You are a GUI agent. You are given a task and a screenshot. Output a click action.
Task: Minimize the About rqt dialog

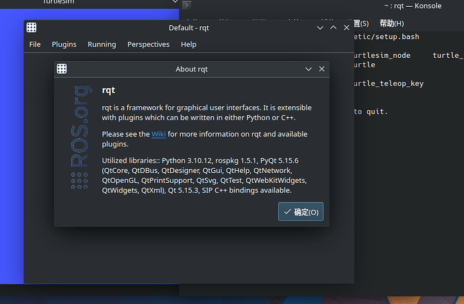tap(309, 69)
